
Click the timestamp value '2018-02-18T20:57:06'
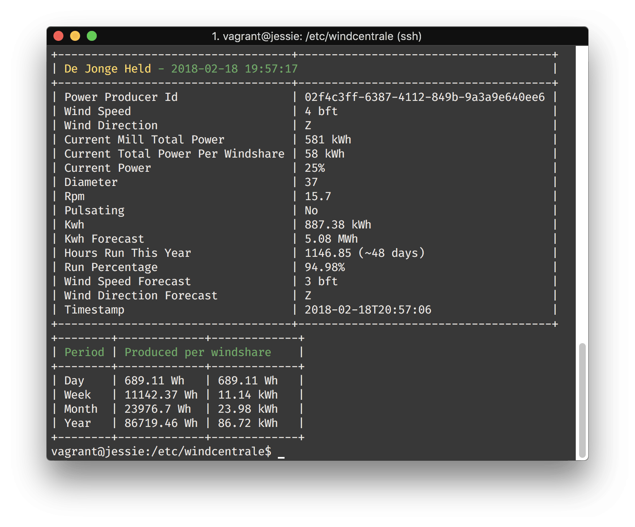coord(368,310)
